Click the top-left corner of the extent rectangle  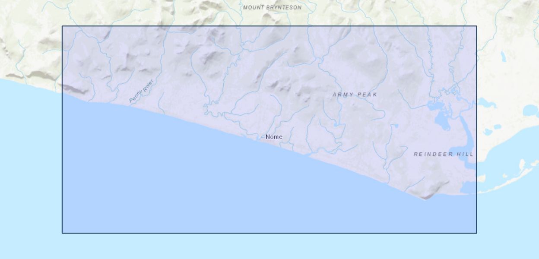pyautogui.click(x=62, y=26)
